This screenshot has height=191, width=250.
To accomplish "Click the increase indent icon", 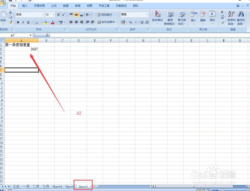I will 92,22.
